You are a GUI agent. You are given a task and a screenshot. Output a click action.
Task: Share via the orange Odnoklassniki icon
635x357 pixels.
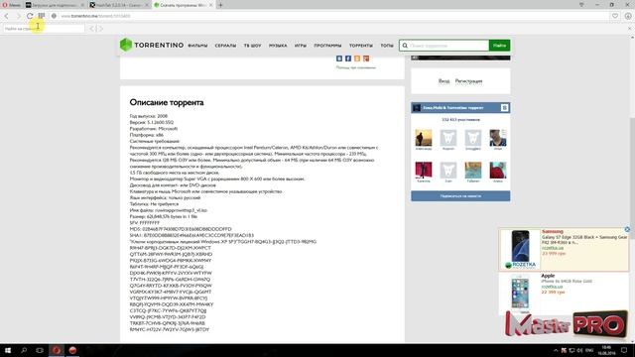357,59
